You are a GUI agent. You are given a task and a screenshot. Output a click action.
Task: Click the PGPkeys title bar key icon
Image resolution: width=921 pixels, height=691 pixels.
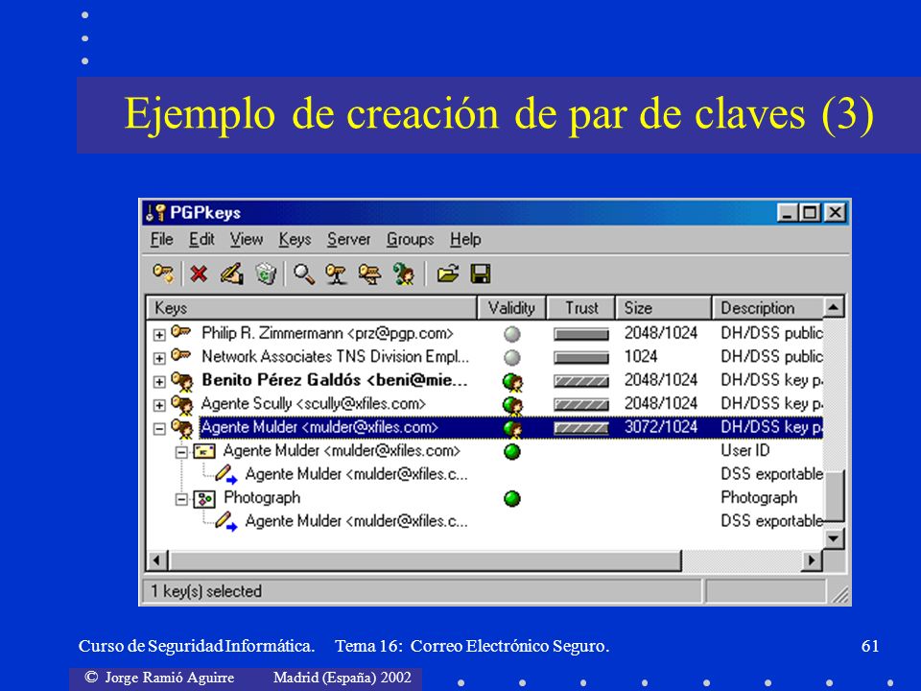[155, 213]
